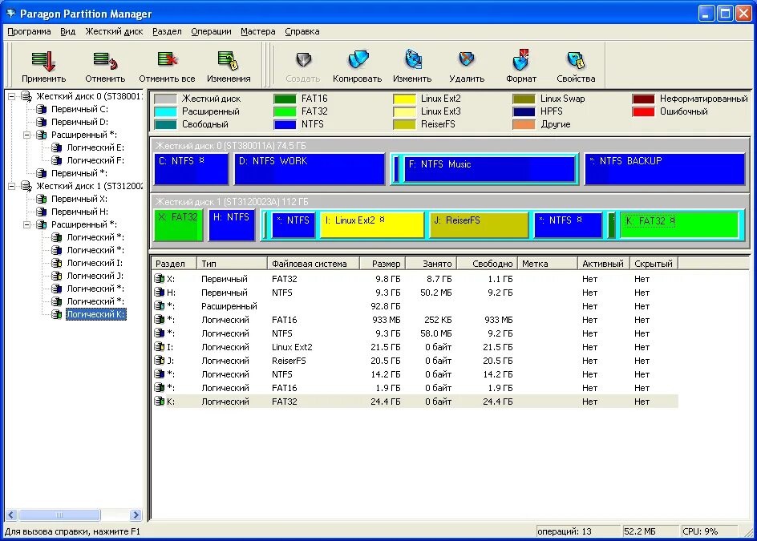Select Первичный D: in the disk tree
The width and height of the screenshot is (757, 541).
[79, 122]
